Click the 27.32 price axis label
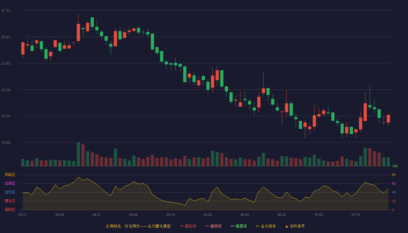 point(6,11)
